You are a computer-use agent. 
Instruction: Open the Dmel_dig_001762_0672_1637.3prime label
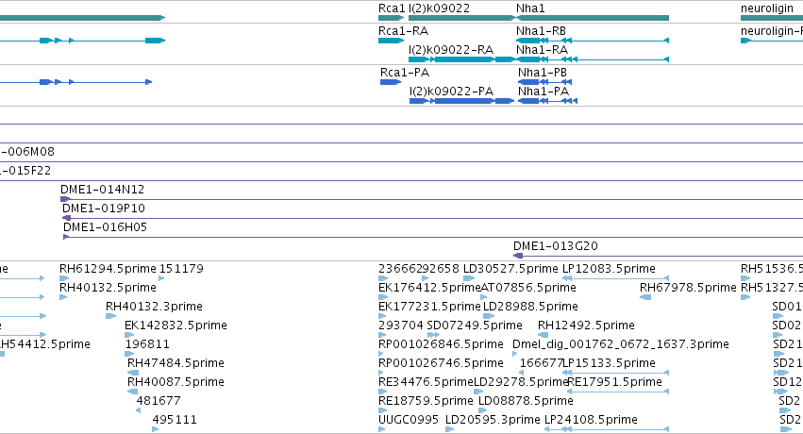pyautogui.click(x=621, y=344)
